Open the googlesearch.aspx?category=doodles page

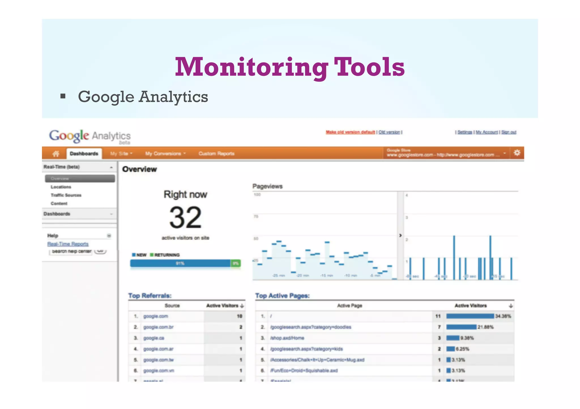tap(311, 327)
